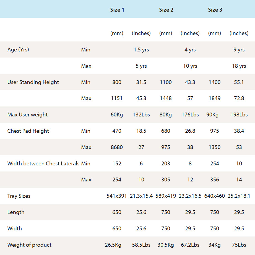The height and width of the screenshot is (255, 255).
Task: Click the Width between Chest Laterals label
Action: [43, 163]
